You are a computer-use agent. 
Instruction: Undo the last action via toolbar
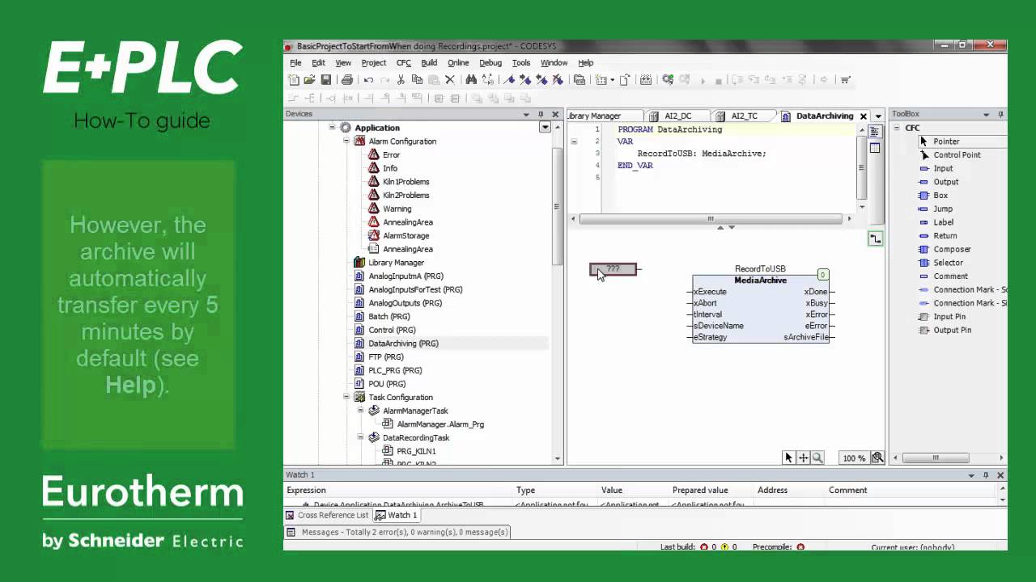coord(368,80)
